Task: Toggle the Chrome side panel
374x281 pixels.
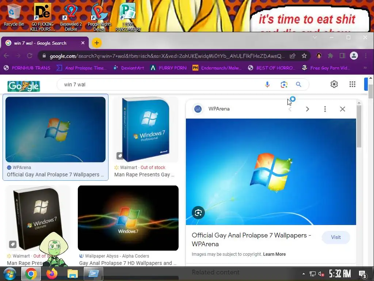Action: 342,56
